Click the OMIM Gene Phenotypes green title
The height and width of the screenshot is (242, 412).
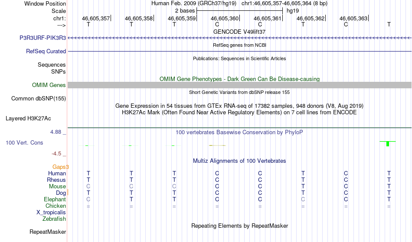coord(239,79)
